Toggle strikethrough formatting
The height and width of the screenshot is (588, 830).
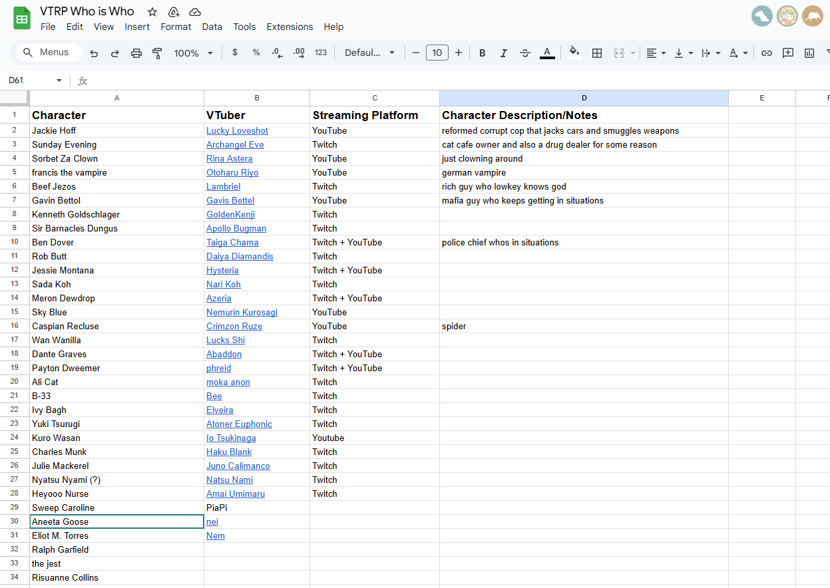[x=525, y=53]
